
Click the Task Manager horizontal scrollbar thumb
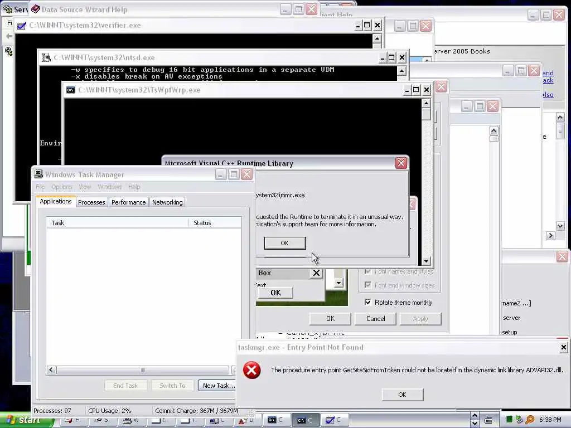click(143, 370)
